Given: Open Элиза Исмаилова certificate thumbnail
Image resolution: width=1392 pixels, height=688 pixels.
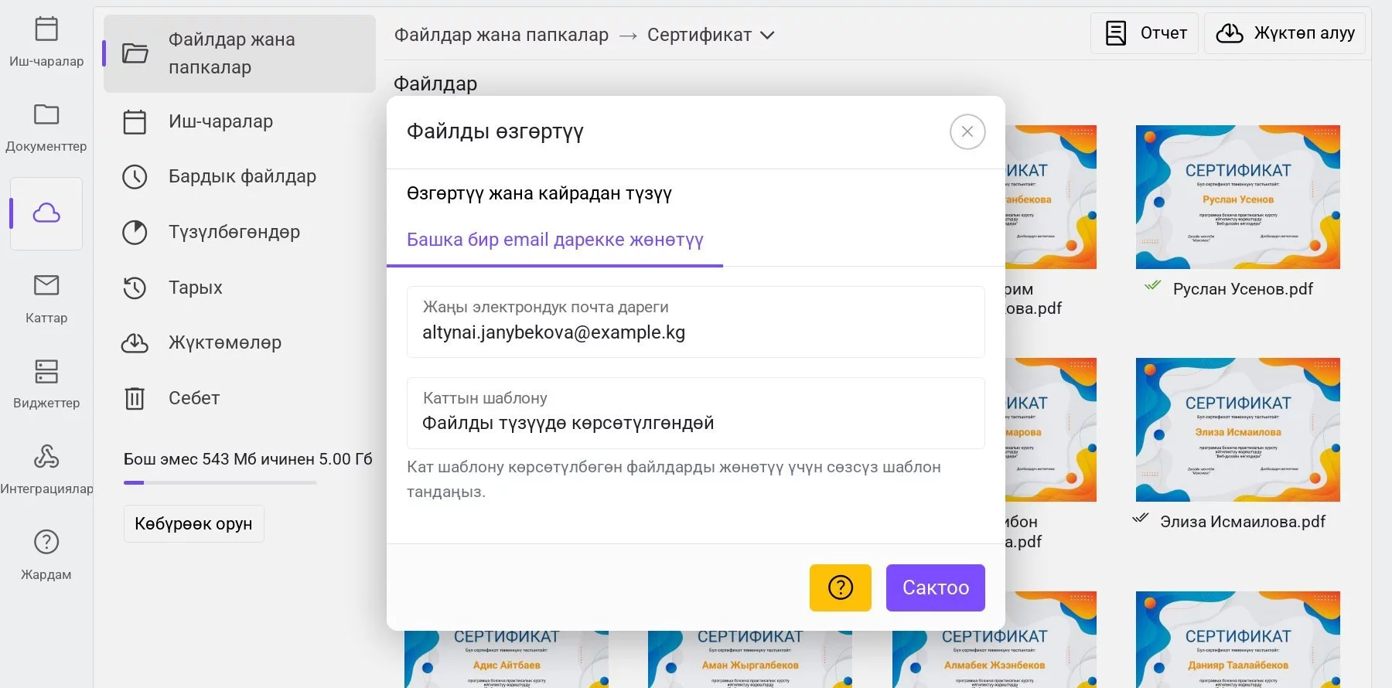Looking at the screenshot, I should click(x=1238, y=430).
